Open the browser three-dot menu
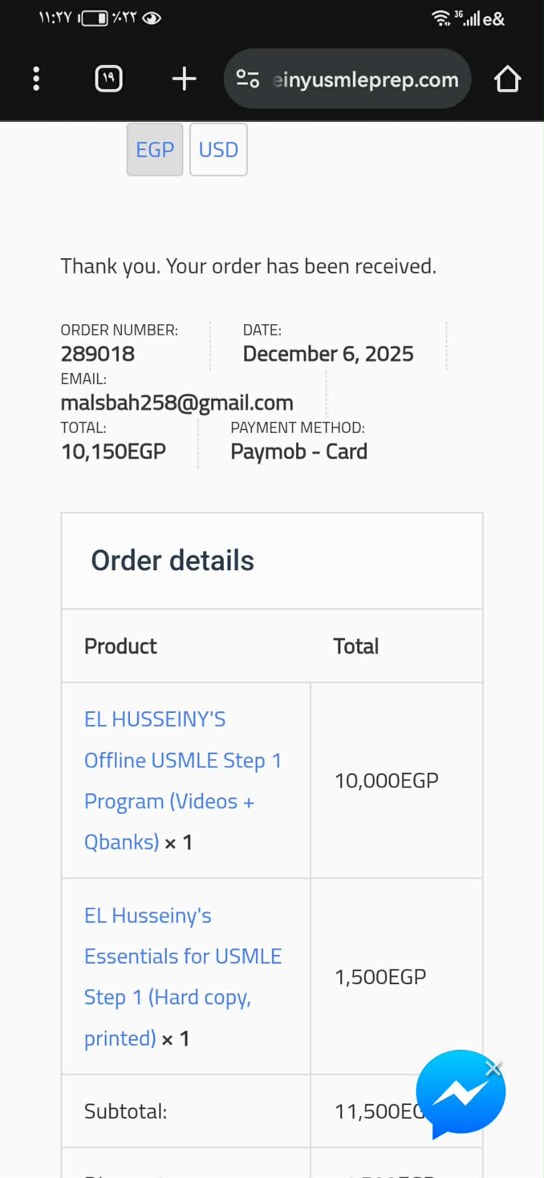544x1178 pixels. (x=36, y=79)
